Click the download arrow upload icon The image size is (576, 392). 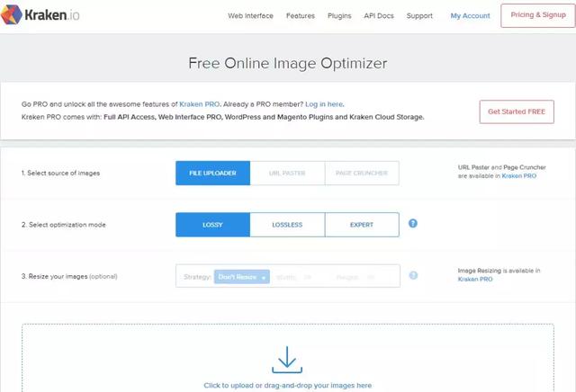(x=287, y=361)
